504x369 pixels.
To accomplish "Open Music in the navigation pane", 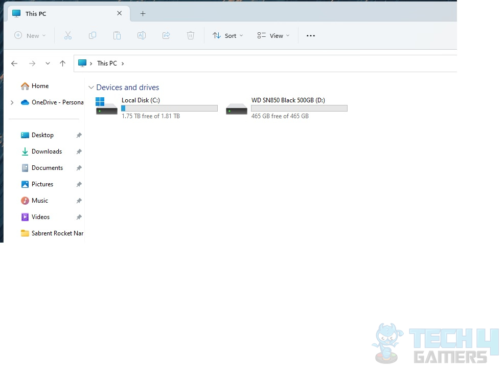I will (40, 201).
